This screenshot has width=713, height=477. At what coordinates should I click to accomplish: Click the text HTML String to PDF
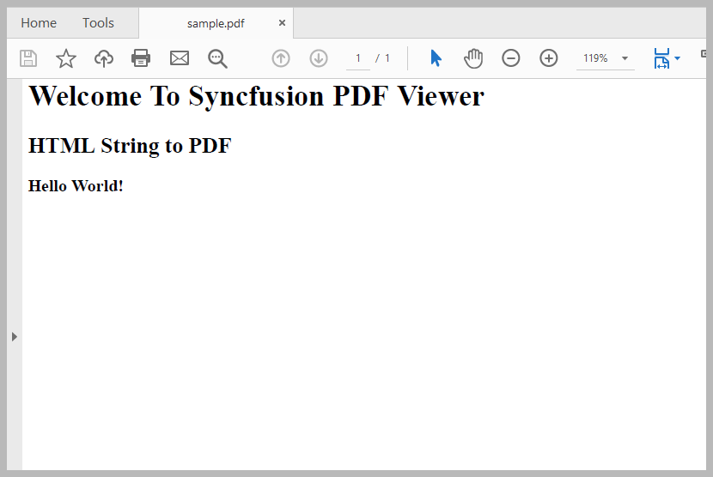[130, 146]
